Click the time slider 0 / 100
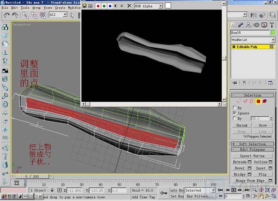 [32, 176]
